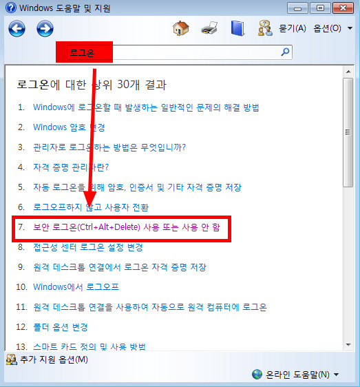The height and width of the screenshot is (387, 360).
Task: Click the 추가 지원 옵션(M) icon
Action: (x=11, y=359)
